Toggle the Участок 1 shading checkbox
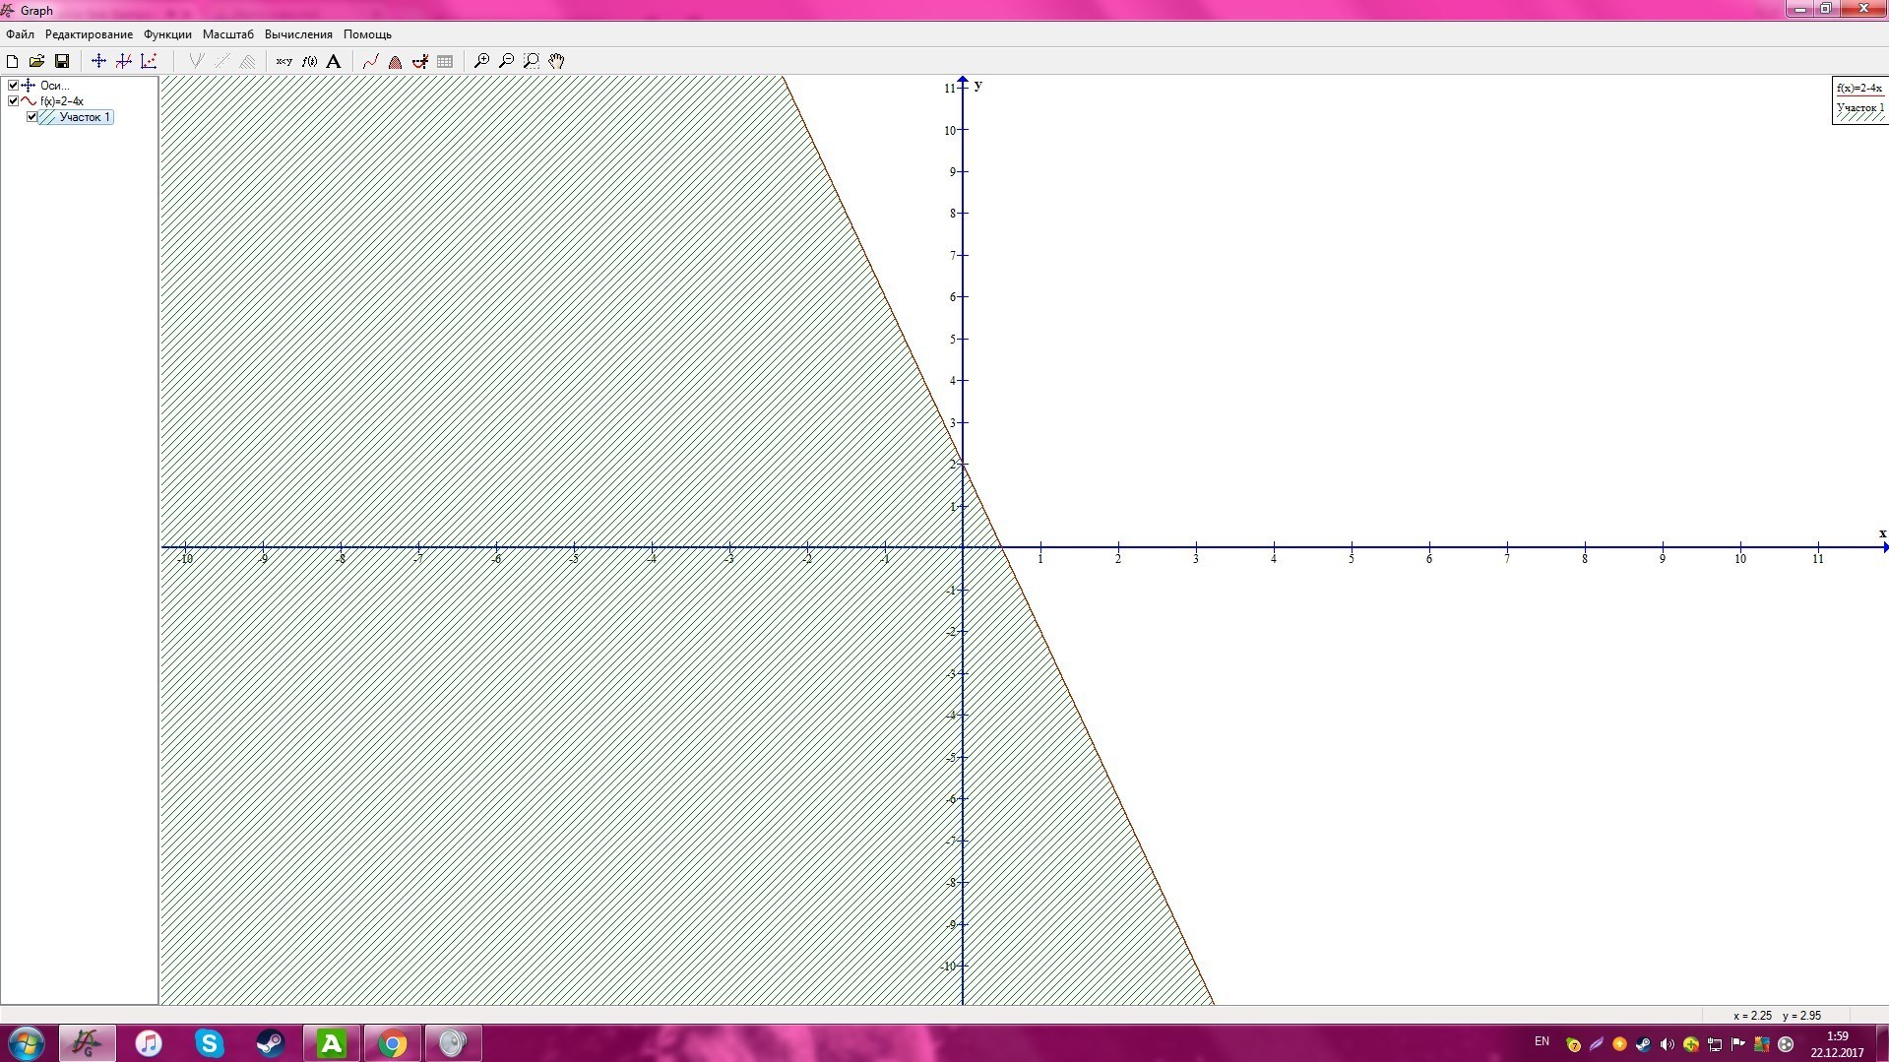 31,117
